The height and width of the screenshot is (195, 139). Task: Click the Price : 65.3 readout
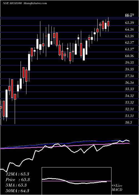click(17, 180)
